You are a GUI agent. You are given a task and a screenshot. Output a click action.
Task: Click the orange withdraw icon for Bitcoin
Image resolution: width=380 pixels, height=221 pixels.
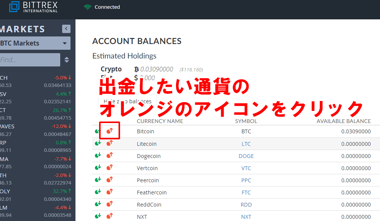coord(110,131)
